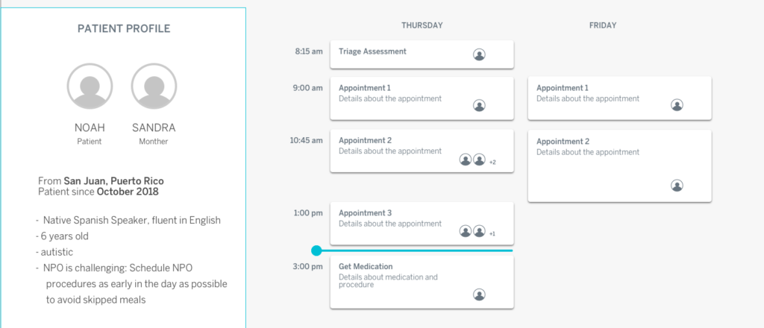Screen dimensions: 764x328
Task: Click the 10:45 am time label
Action: 307,141
